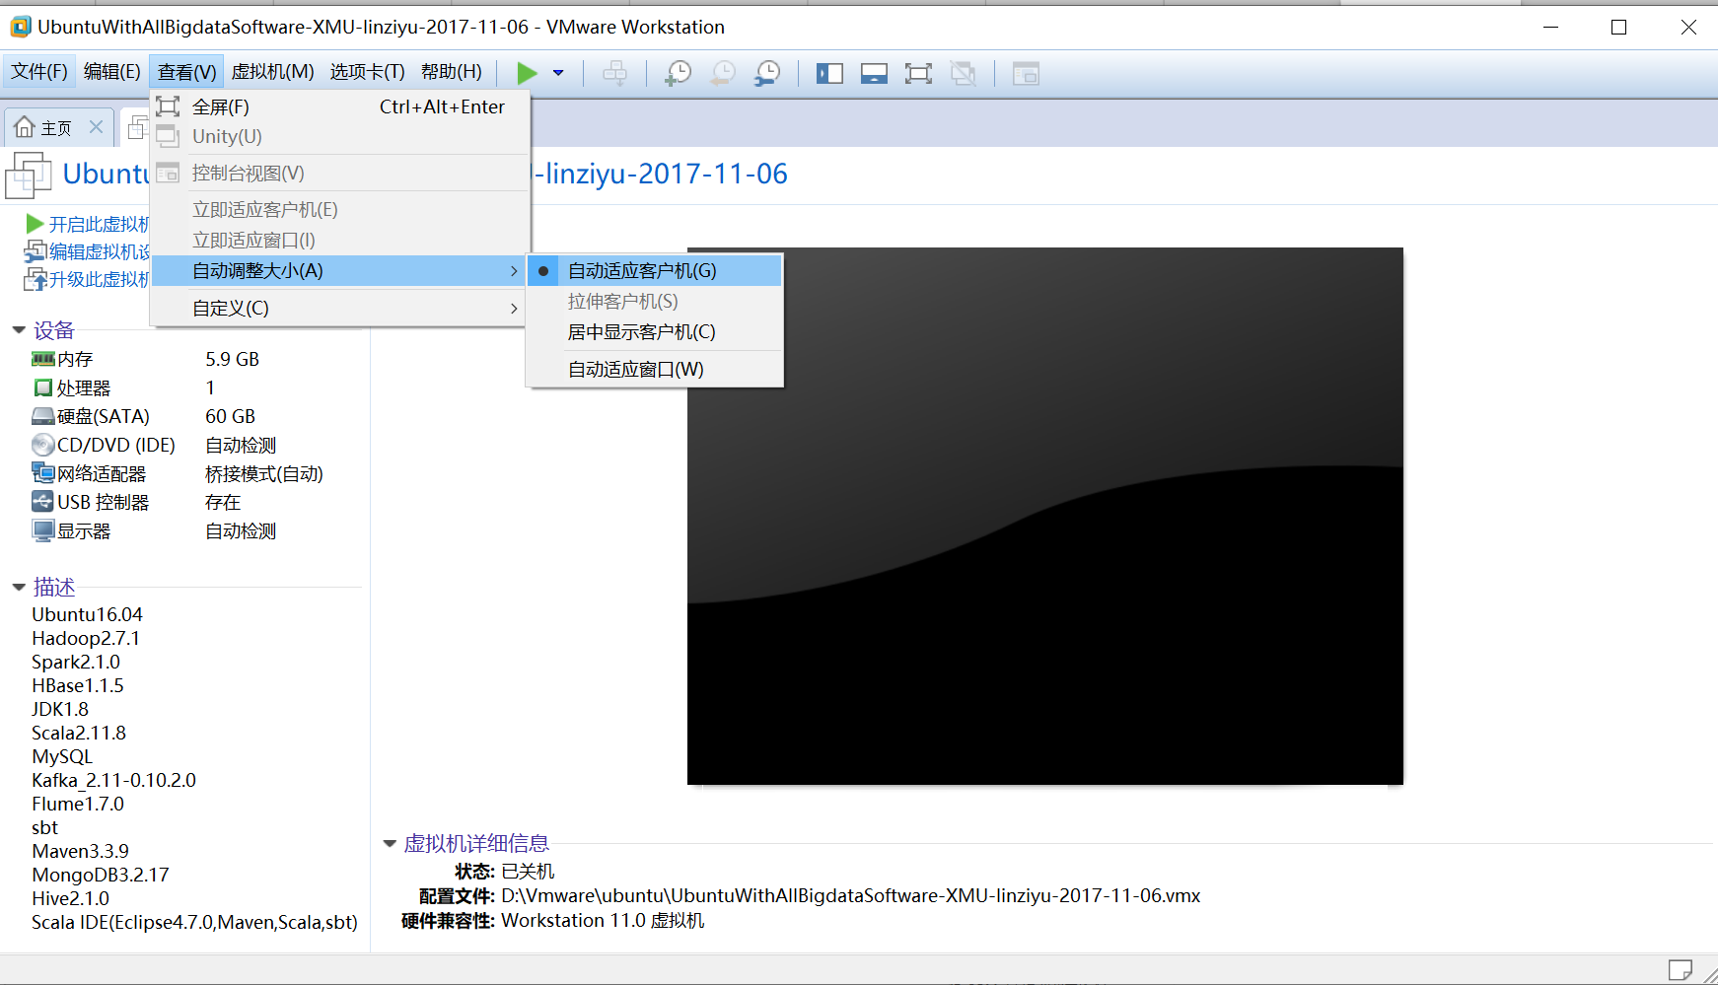This screenshot has height=985, width=1718.
Task: Open the 帮助(H) menu
Action: pos(451,72)
